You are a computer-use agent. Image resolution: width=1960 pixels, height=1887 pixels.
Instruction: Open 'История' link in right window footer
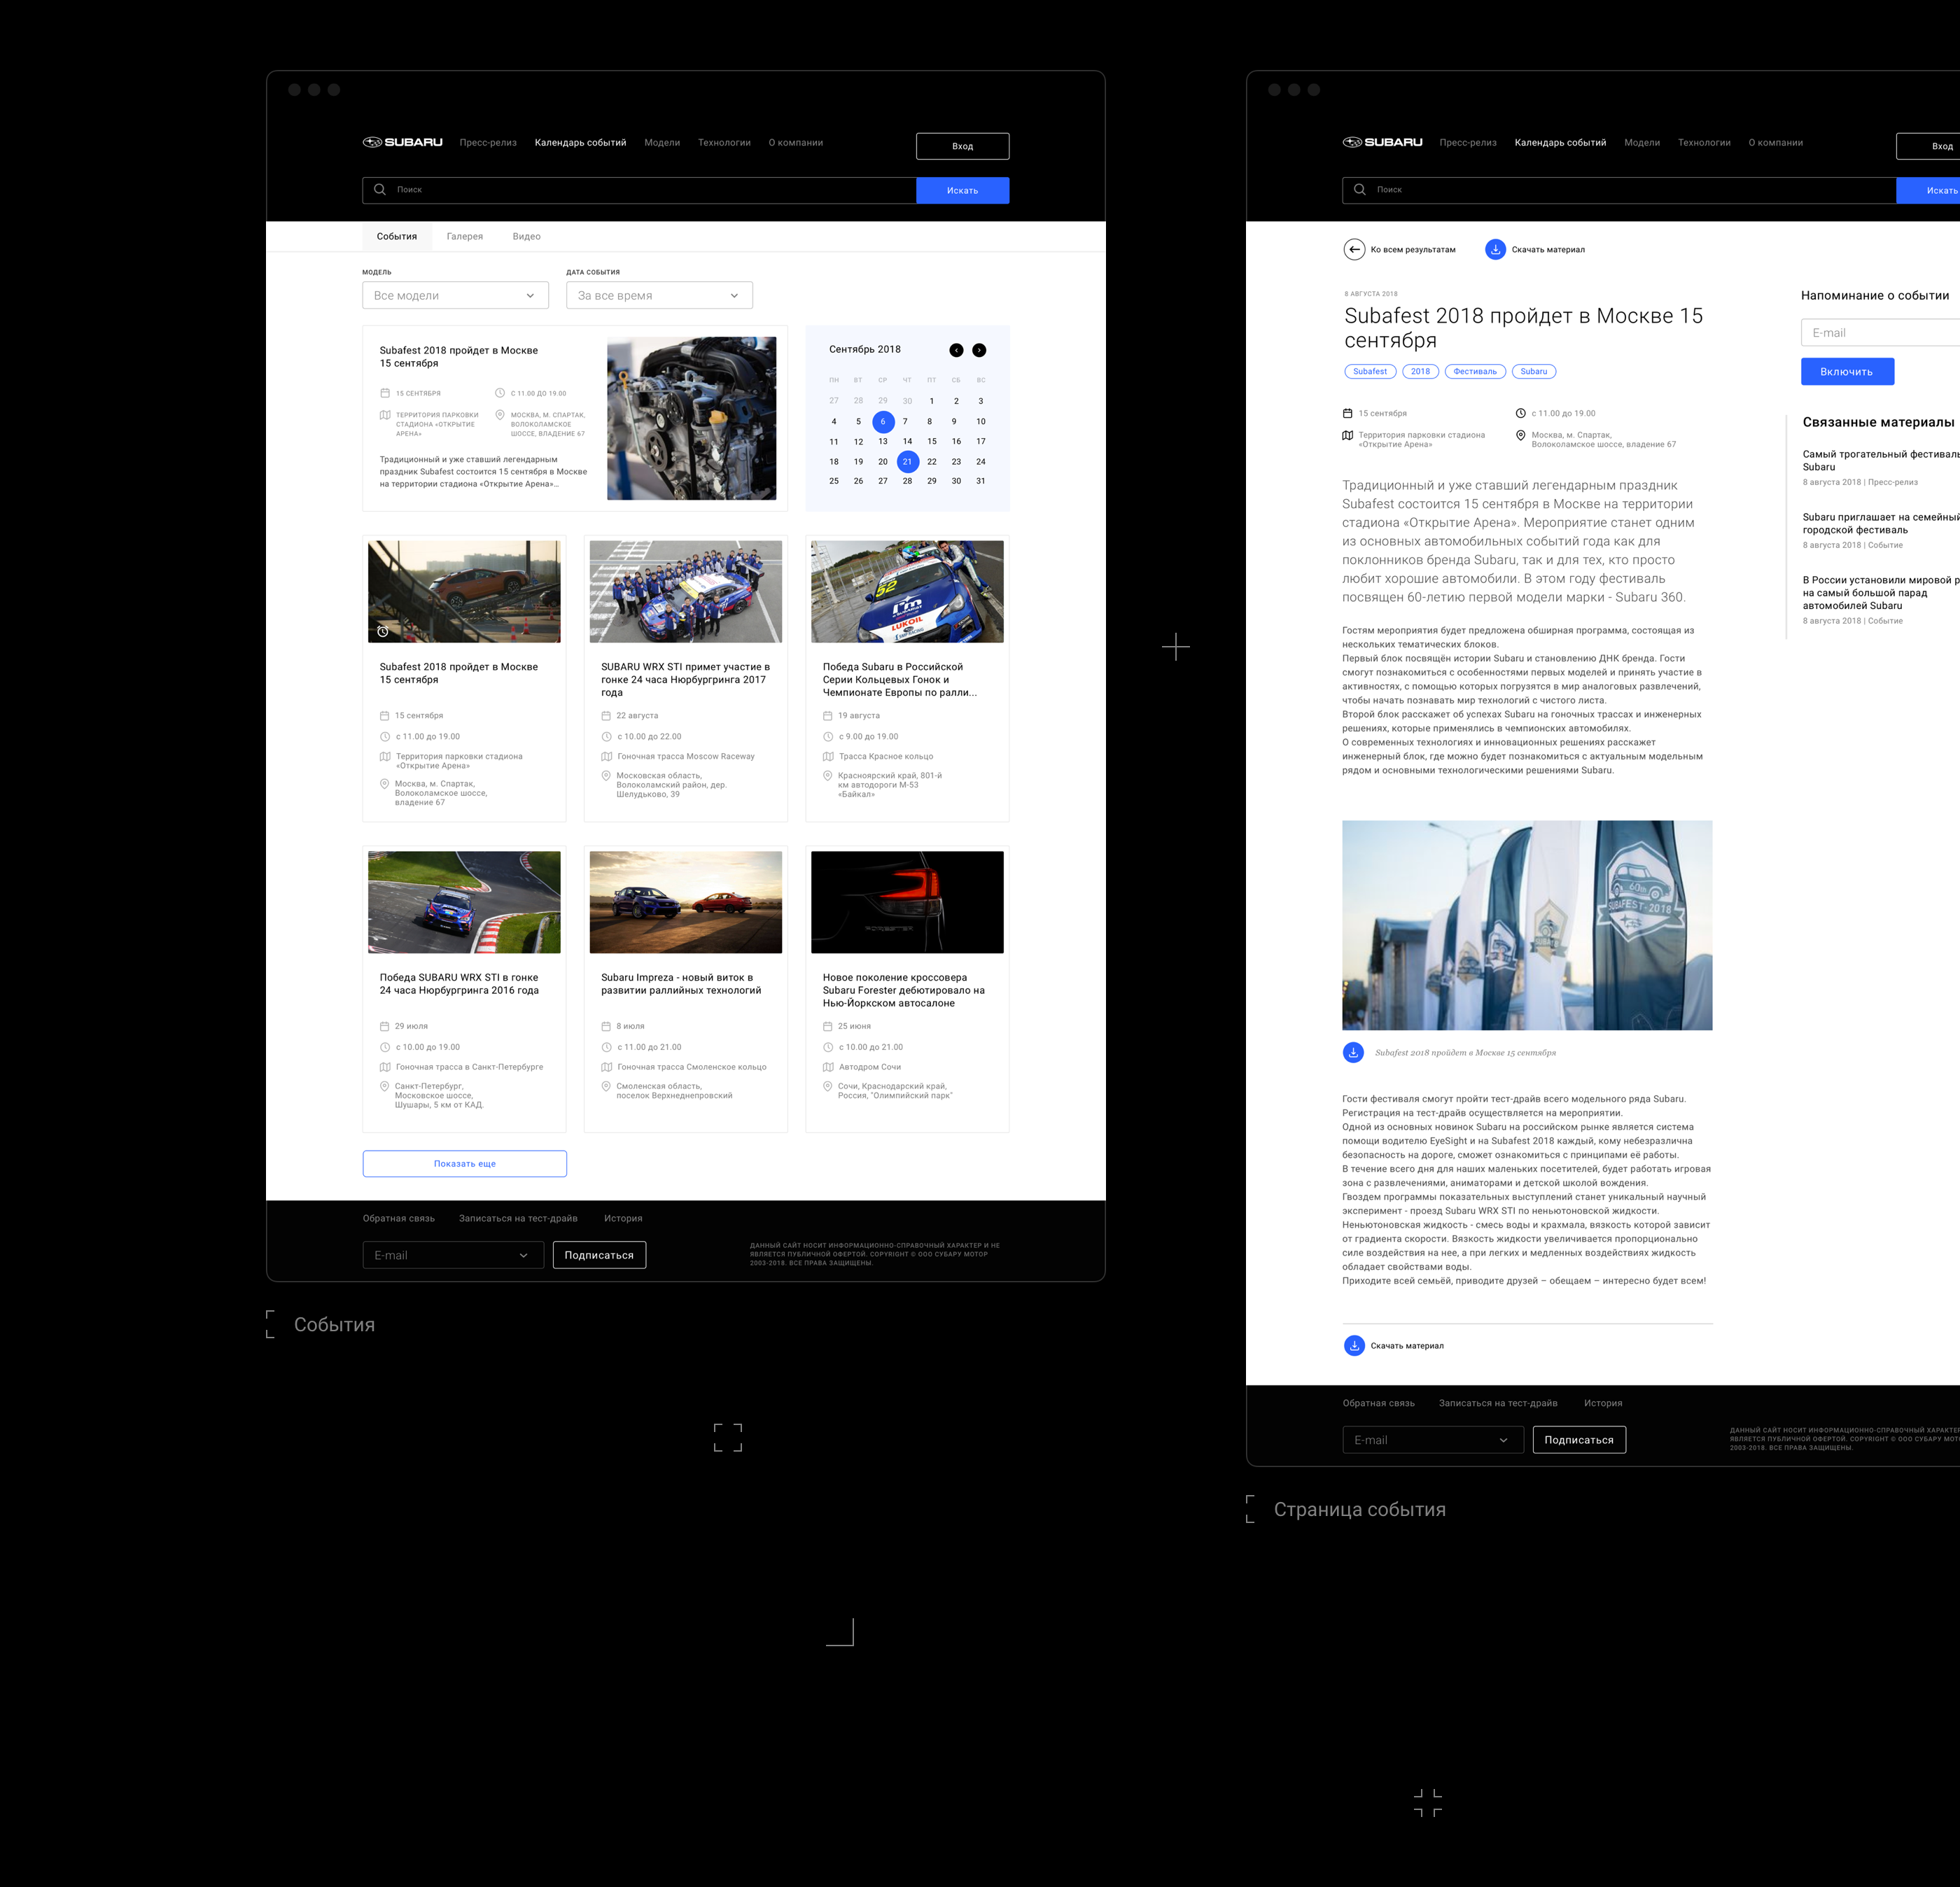click(x=1603, y=1404)
